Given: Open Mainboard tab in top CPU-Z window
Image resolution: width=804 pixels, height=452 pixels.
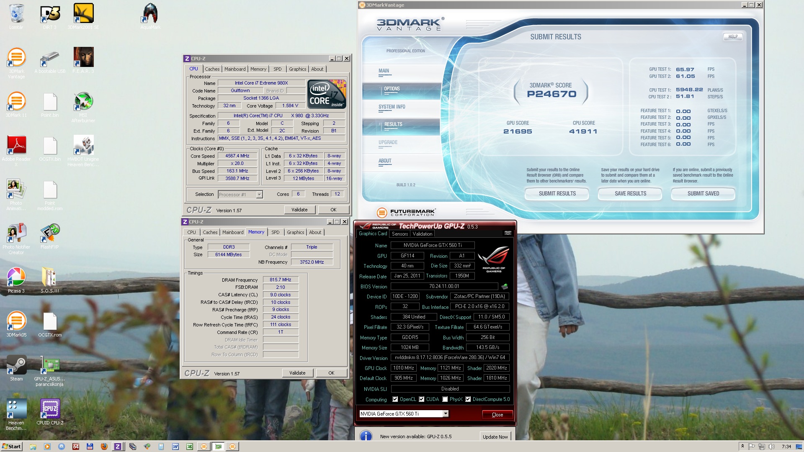Looking at the screenshot, I should click(x=235, y=69).
